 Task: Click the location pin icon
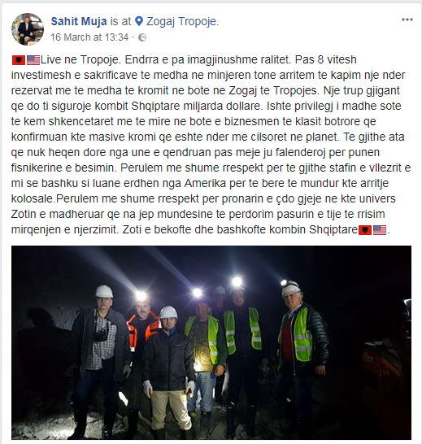click(x=139, y=21)
